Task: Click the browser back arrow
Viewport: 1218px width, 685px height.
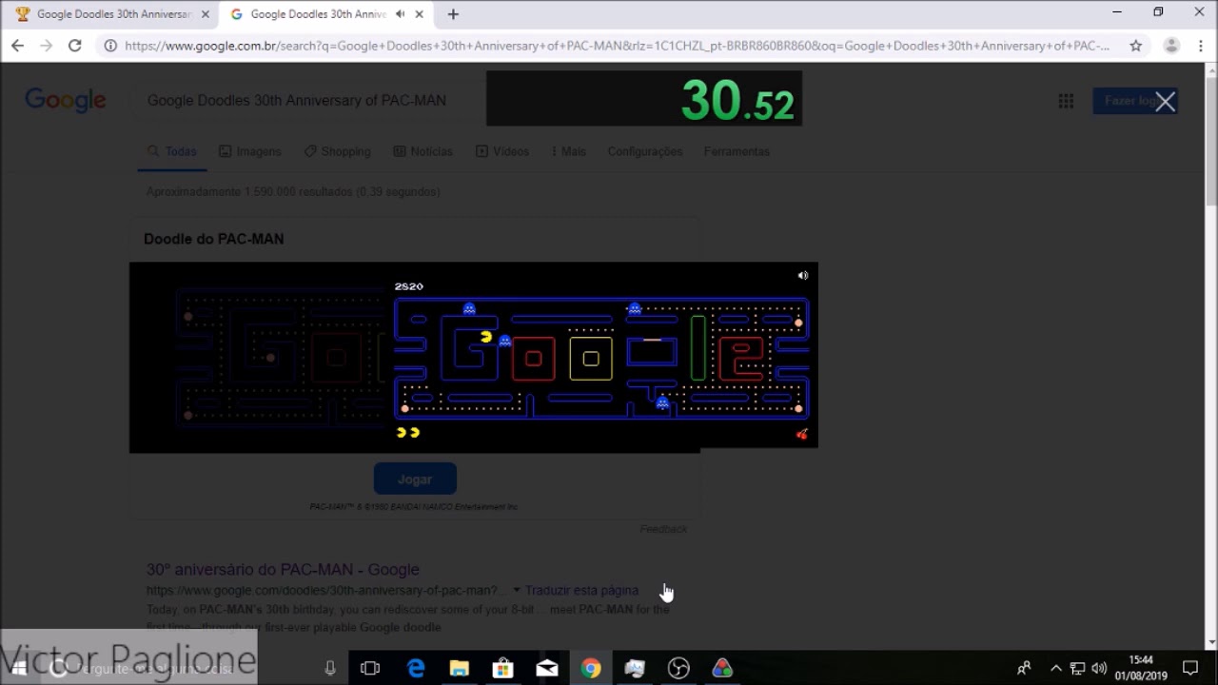Action: pos(17,46)
